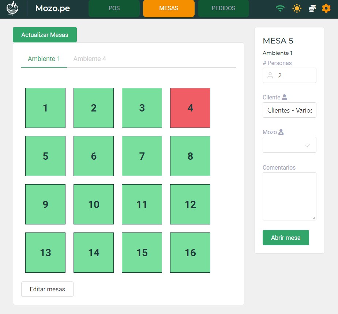The width and height of the screenshot is (338, 314).
Task: Open the coins cash register icon
Action: pyautogui.click(x=312, y=8)
